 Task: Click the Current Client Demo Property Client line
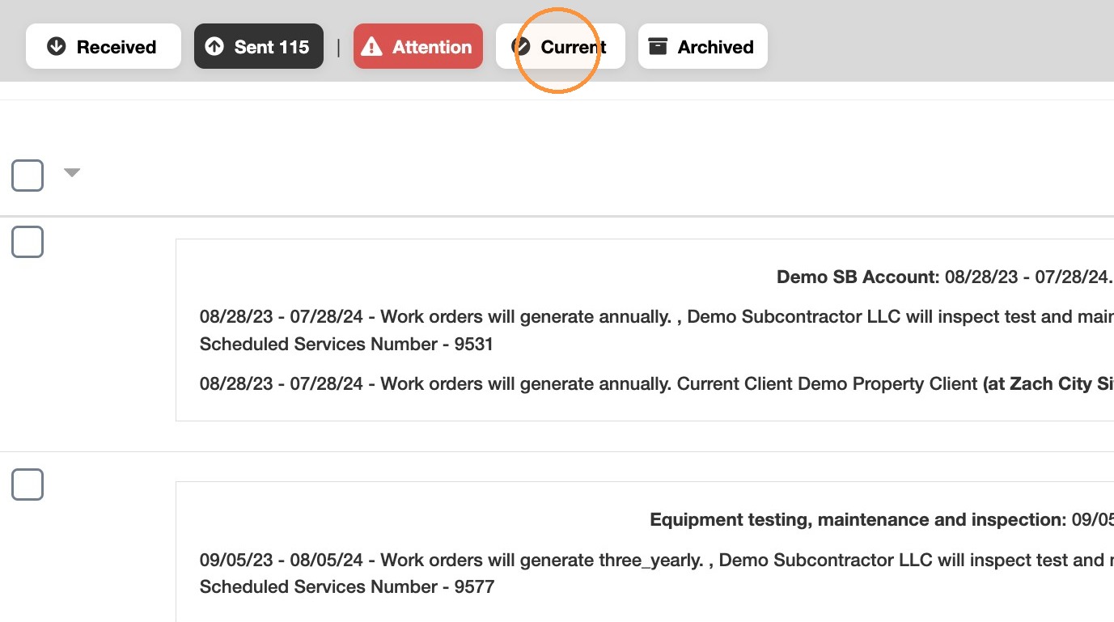[x=657, y=383]
